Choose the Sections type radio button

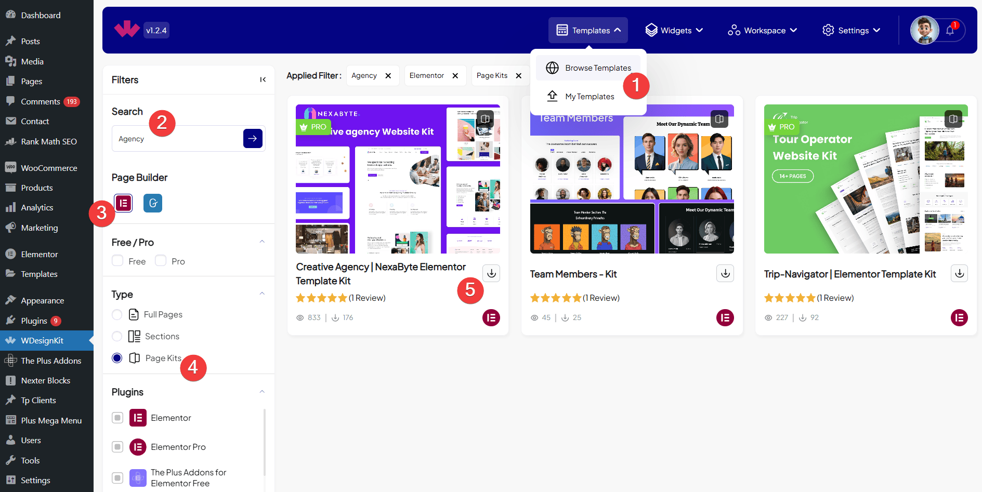coord(117,337)
